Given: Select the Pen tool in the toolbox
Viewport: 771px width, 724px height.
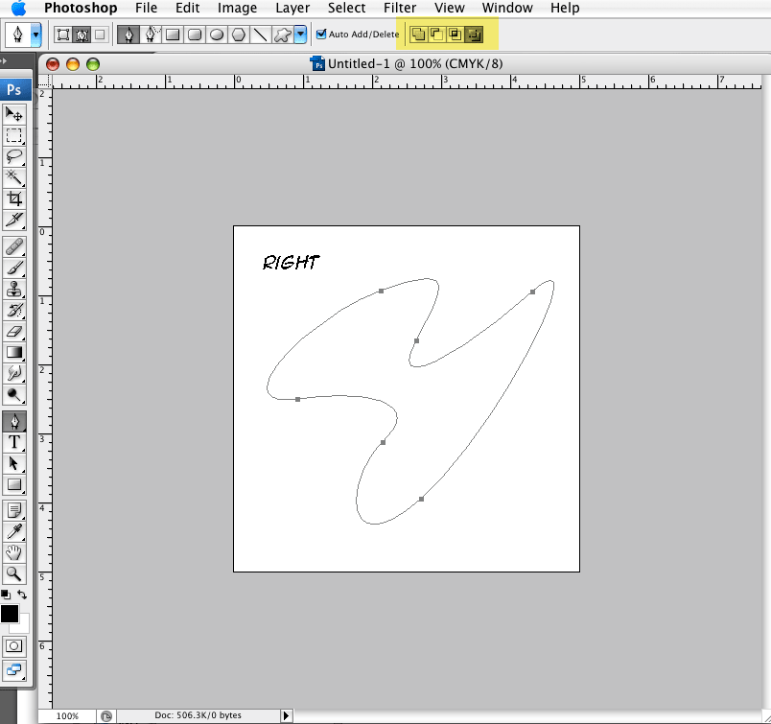Looking at the screenshot, I should point(13,420).
